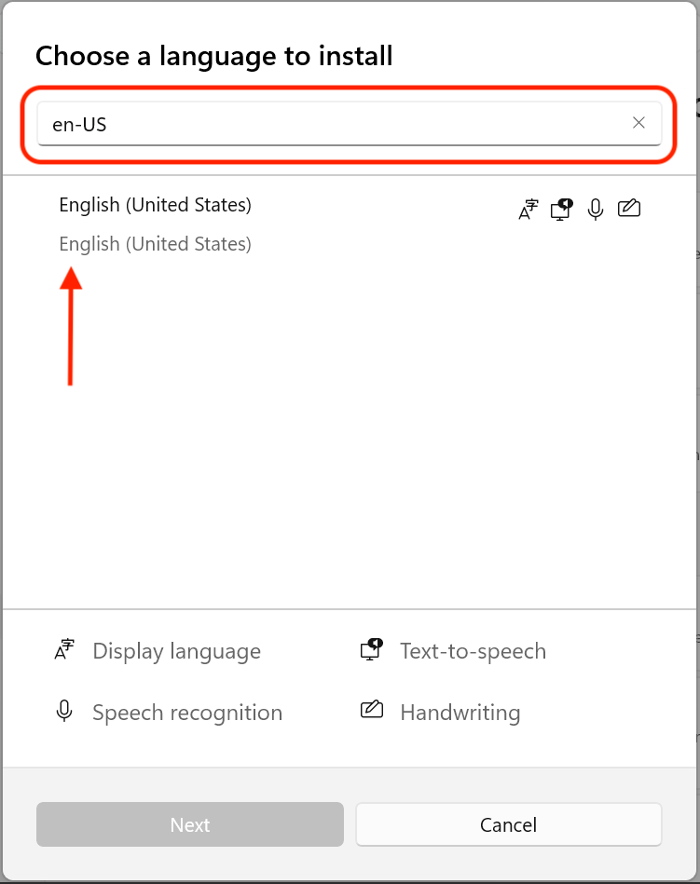
Task: Click the Display language icon beside English (United States)
Action: pyautogui.click(x=528, y=209)
